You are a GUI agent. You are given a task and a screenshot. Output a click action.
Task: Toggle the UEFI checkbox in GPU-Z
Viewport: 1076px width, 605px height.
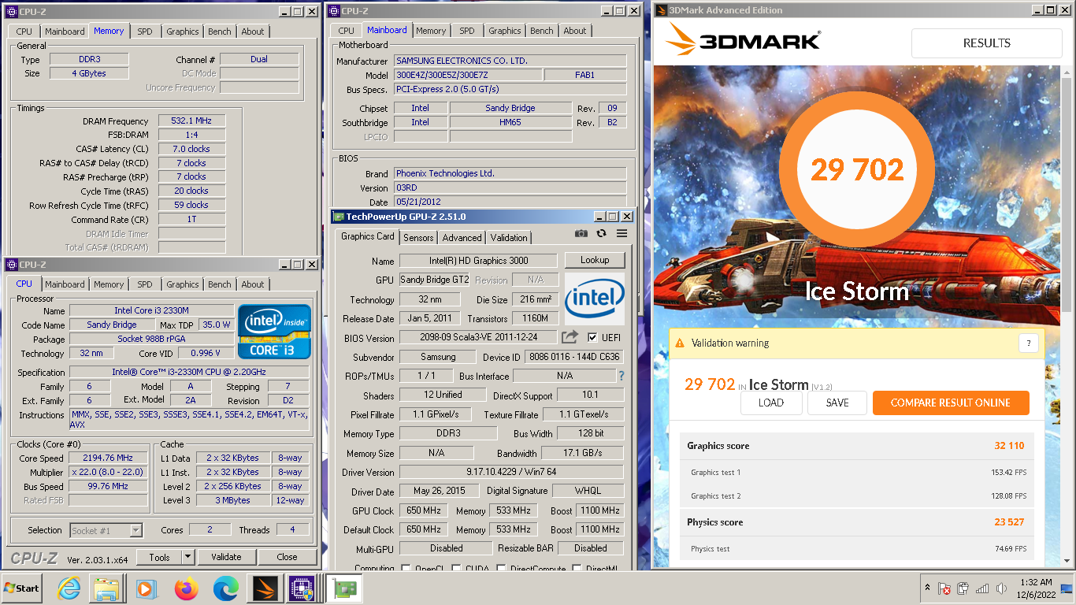593,337
